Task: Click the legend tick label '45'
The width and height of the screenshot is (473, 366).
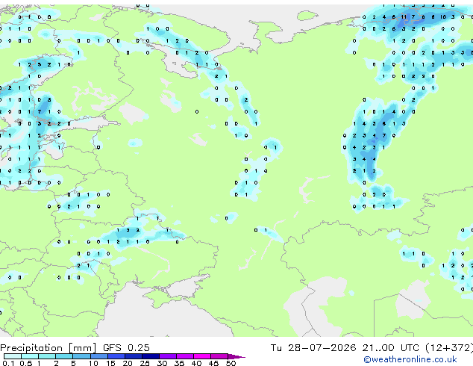Action: pos(213,363)
